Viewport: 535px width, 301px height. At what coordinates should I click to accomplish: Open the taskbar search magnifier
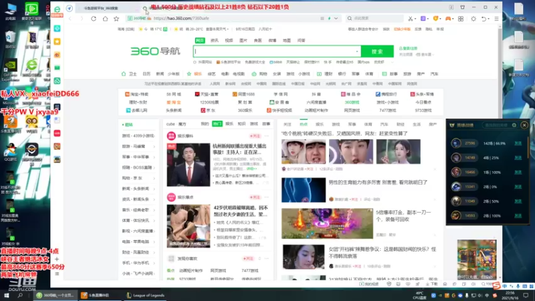20,296
